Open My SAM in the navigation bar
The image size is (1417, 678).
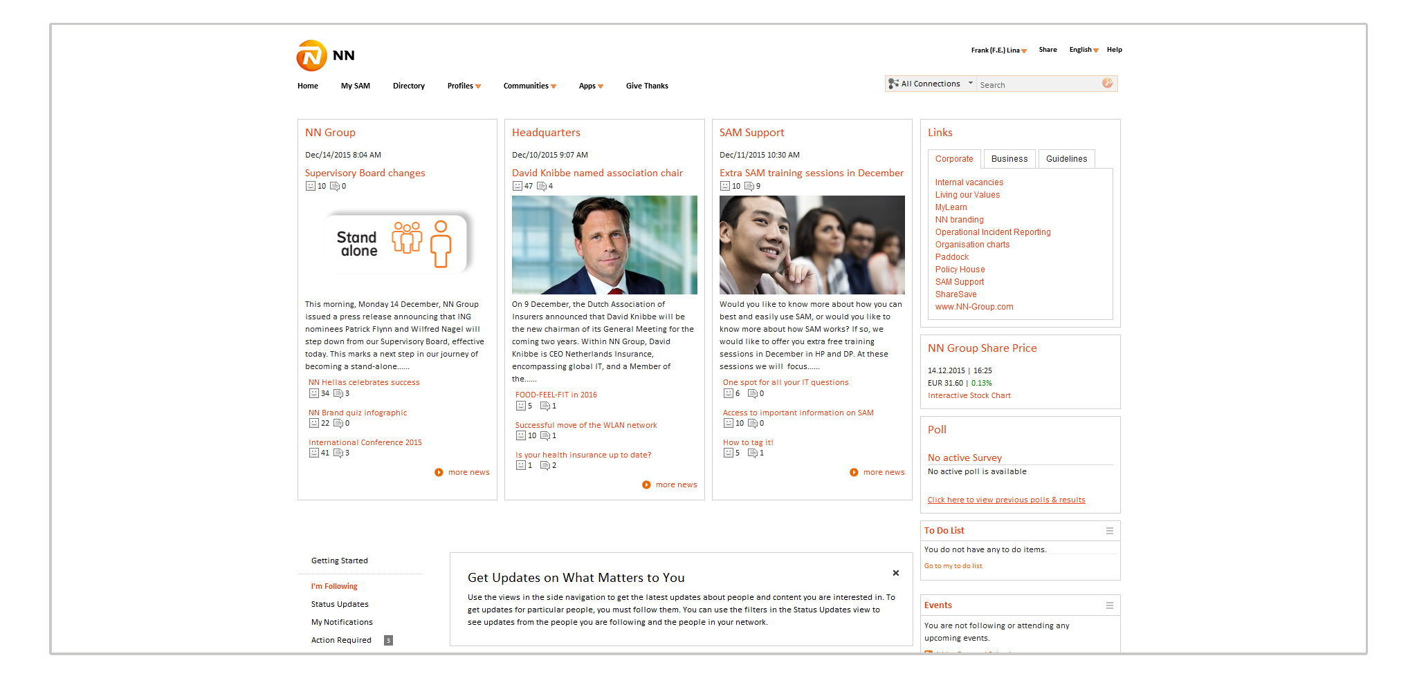pos(356,86)
